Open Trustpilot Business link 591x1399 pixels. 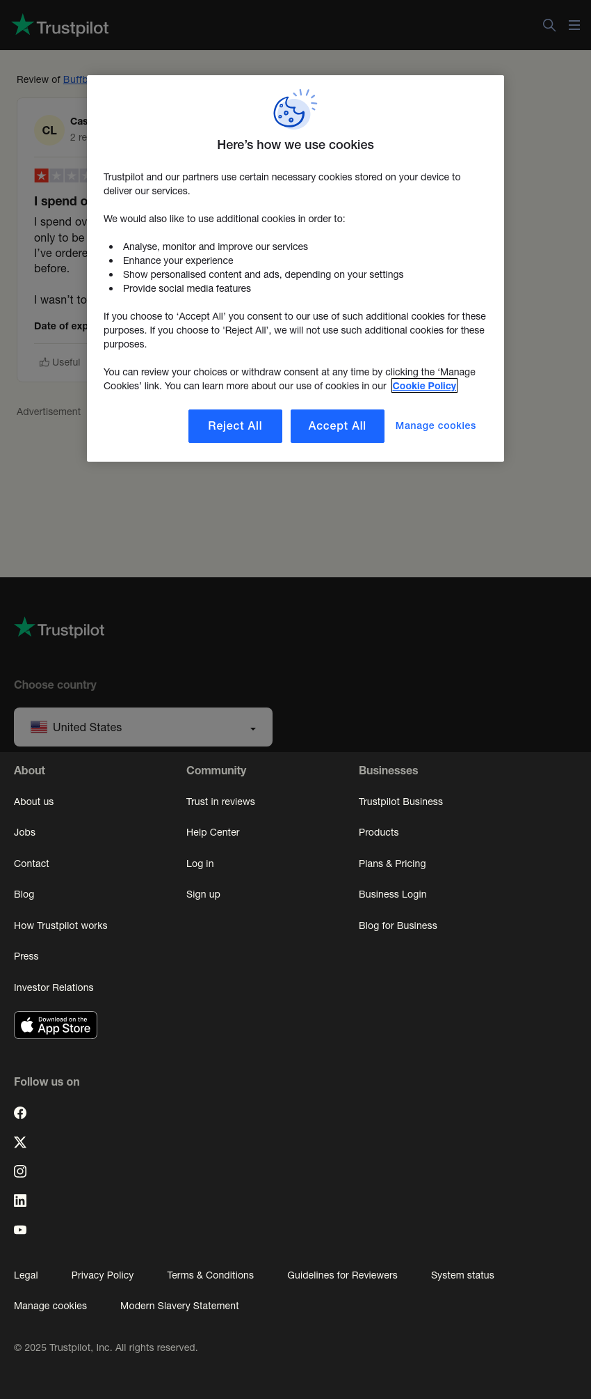(x=400, y=802)
